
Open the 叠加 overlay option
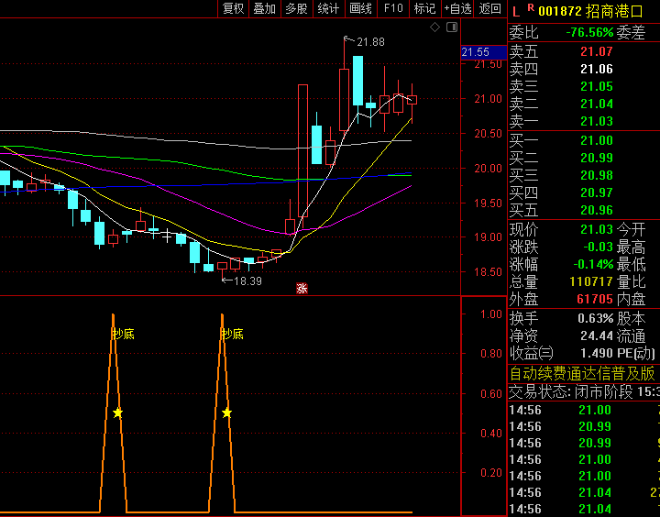pyautogui.click(x=265, y=8)
